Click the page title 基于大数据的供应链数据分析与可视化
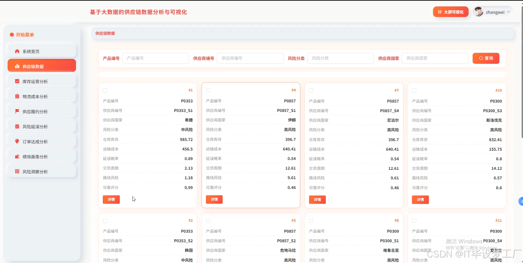523x263 pixels. (x=139, y=12)
